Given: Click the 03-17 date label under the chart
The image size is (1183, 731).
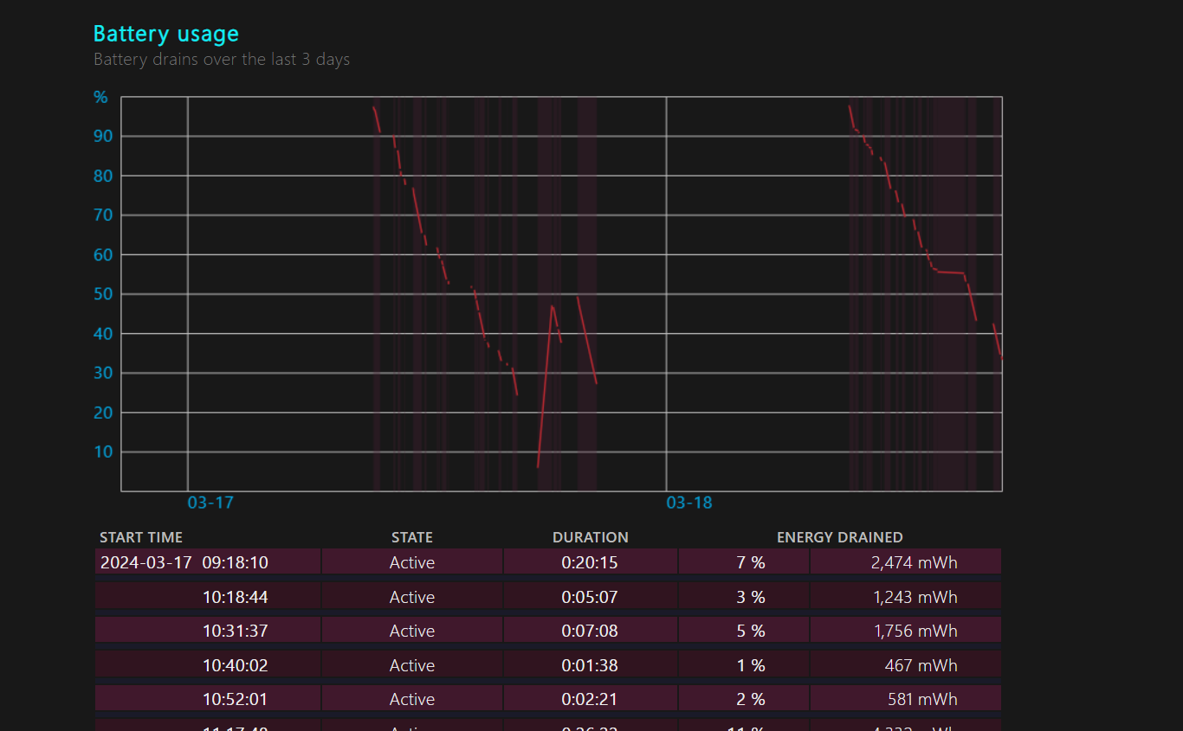Looking at the screenshot, I should [210, 503].
